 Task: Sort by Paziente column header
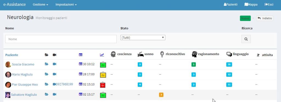pos(12,55)
